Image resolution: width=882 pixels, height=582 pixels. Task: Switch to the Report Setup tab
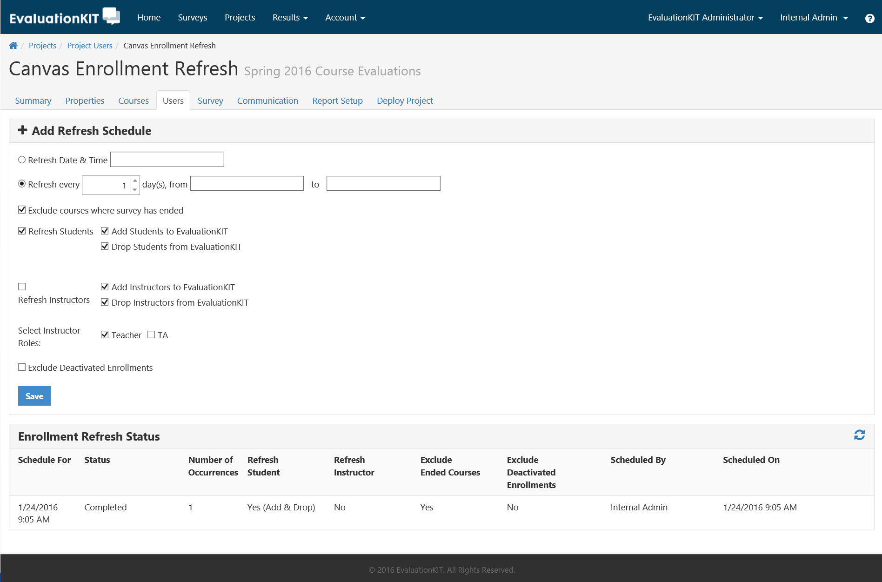click(337, 100)
